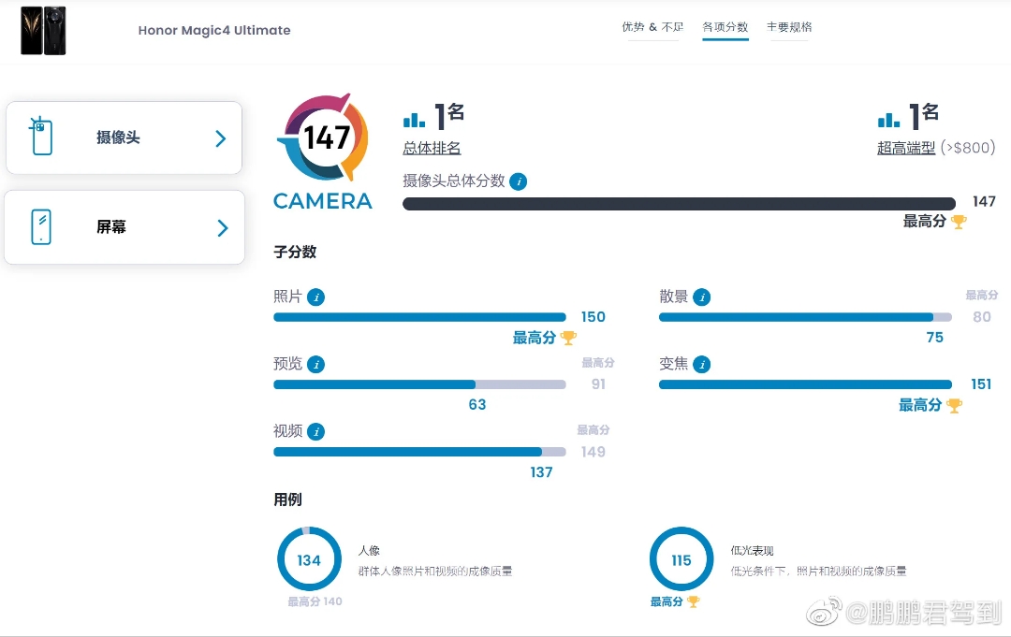Select the 各项分数 tab

tap(725, 27)
